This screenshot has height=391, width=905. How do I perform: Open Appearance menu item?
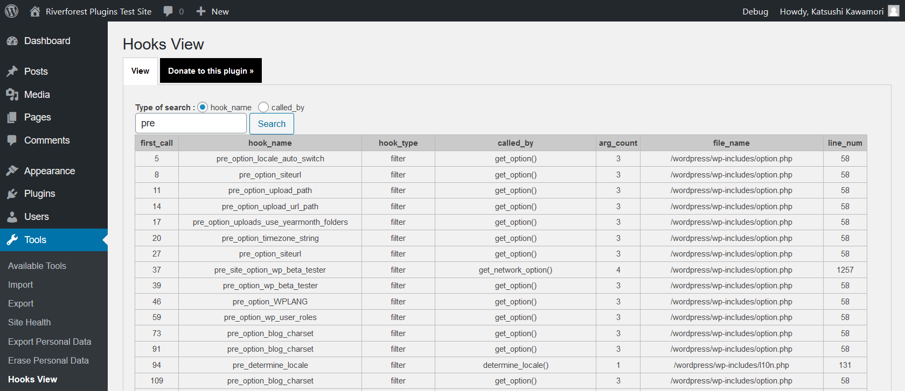pyautogui.click(x=54, y=171)
